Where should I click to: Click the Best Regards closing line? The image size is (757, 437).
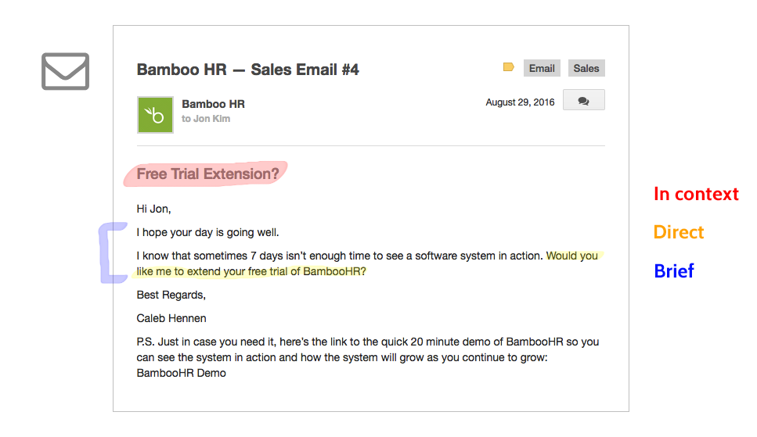click(171, 296)
